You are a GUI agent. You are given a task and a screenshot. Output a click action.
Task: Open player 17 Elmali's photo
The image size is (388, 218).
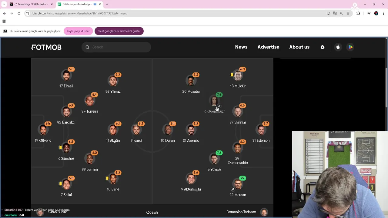(66, 75)
